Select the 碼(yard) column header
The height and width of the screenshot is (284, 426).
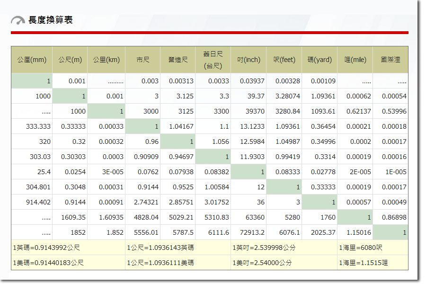coord(319,60)
